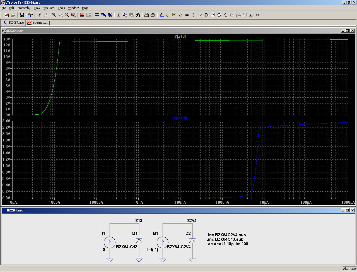Maximize the BZX84.raw waveform pane
This screenshot has height=272, width=357.
[348, 31]
